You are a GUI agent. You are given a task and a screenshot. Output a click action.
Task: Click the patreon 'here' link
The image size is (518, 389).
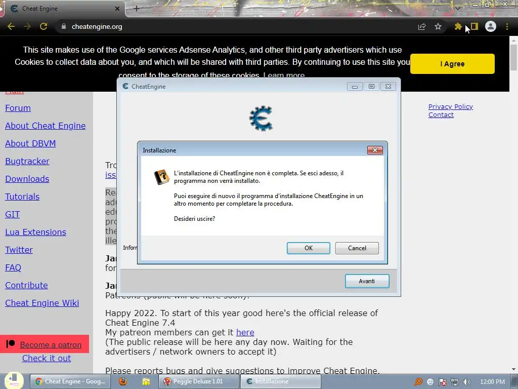coord(245,332)
